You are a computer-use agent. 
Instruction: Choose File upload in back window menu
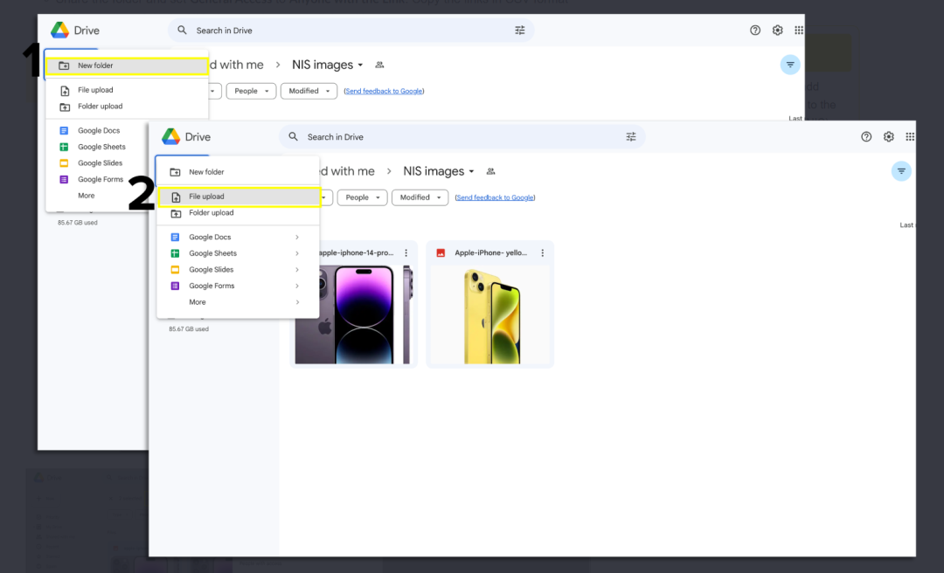(127, 90)
